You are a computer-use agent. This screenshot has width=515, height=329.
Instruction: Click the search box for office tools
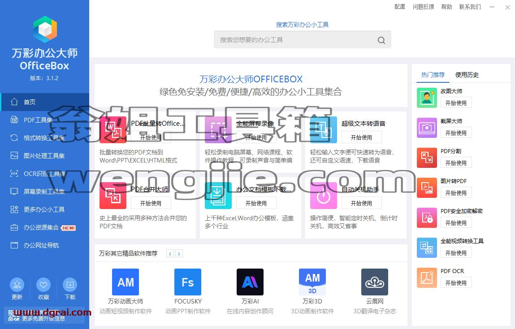(x=302, y=40)
